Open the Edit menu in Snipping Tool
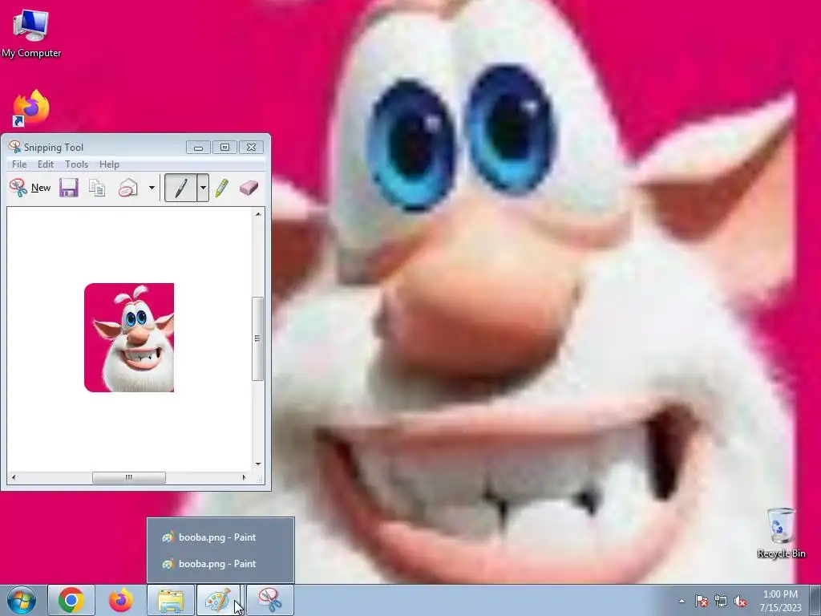821x616 pixels. coord(46,164)
